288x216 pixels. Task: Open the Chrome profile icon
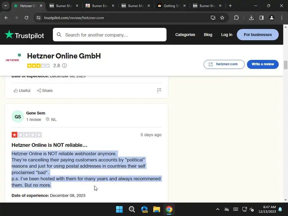click(272, 18)
